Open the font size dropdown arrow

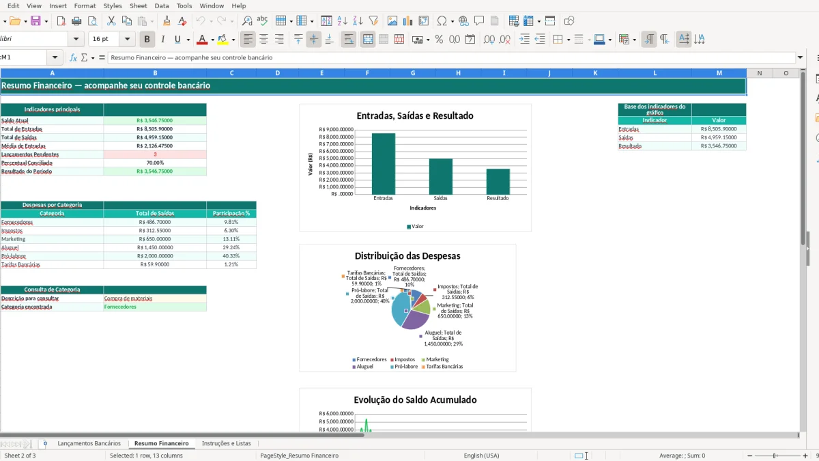point(128,40)
